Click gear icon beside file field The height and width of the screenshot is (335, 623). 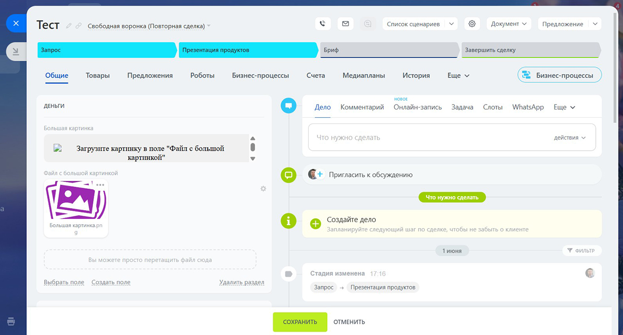click(x=263, y=189)
